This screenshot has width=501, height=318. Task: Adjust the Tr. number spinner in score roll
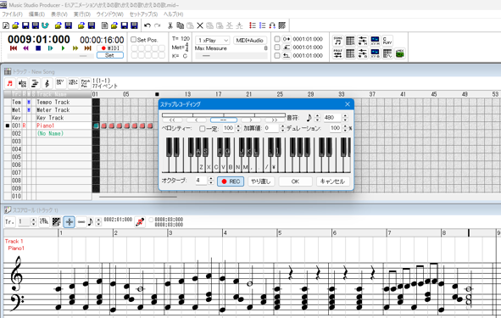pos(34,222)
